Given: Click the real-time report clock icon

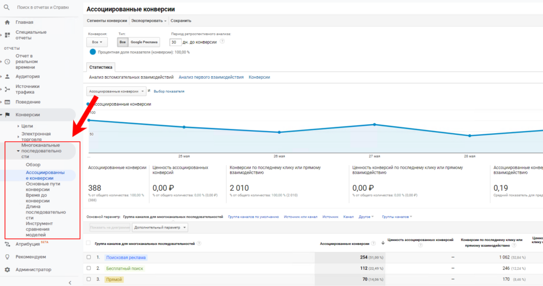Looking at the screenshot, I should 7,61.
